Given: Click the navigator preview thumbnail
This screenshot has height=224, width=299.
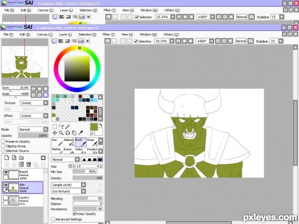Looking at the screenshot, I should pos(25,62).
